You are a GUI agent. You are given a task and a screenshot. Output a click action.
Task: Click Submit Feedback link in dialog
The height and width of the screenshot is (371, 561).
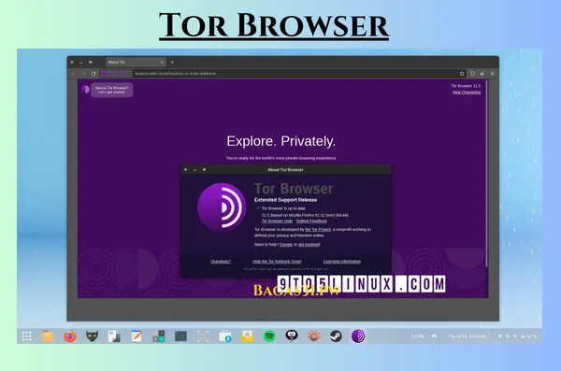coord(311,221)
